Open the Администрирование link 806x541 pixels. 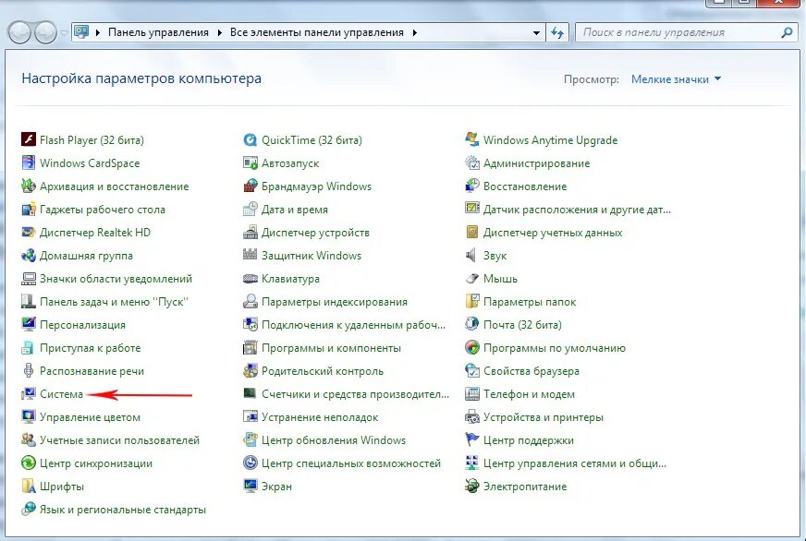click(x=537, y=163)
